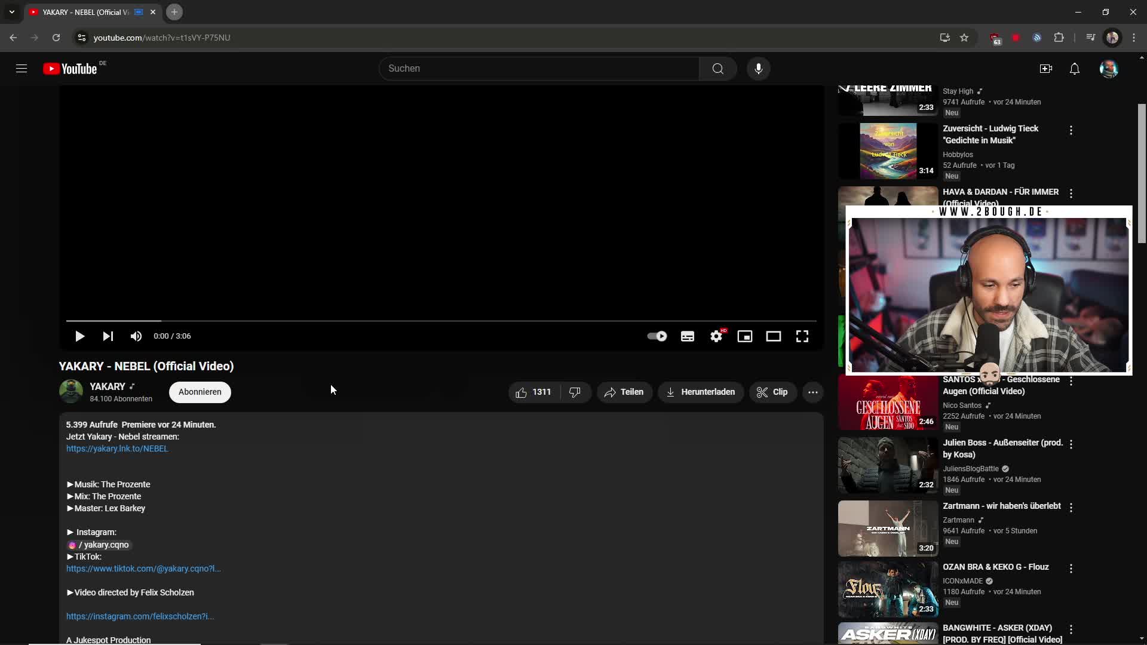Click the address bar URL

(162, 38)
